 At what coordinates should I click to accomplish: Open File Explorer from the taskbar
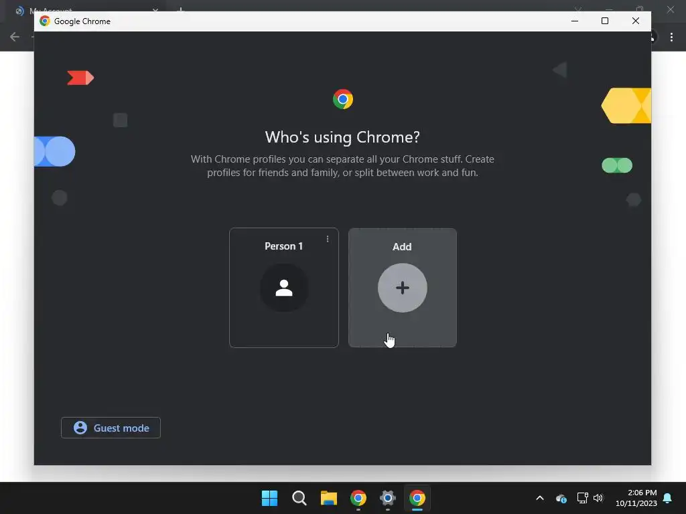pyautogui.click(x=328, y=498)
